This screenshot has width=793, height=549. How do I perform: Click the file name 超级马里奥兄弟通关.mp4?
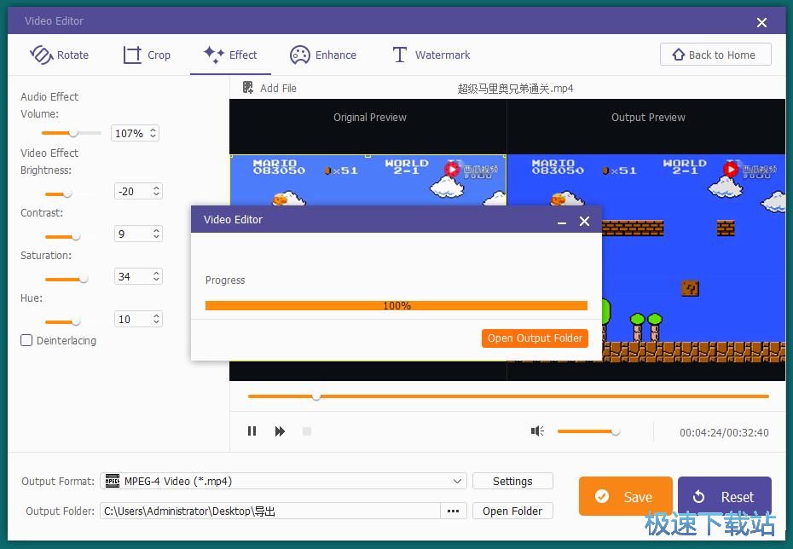515,89
